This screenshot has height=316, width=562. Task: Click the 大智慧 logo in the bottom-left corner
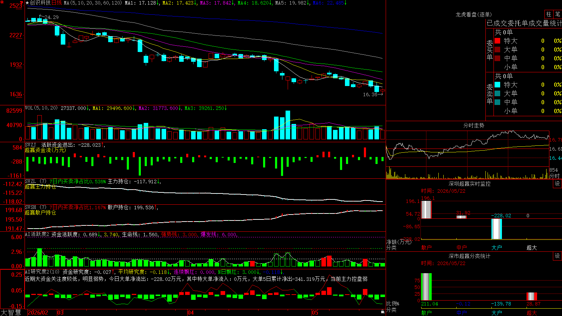11,312
